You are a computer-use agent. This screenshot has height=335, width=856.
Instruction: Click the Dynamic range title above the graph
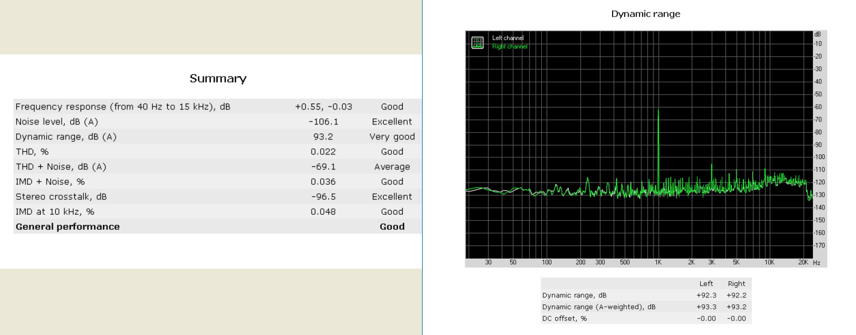(x=646, y=14)
